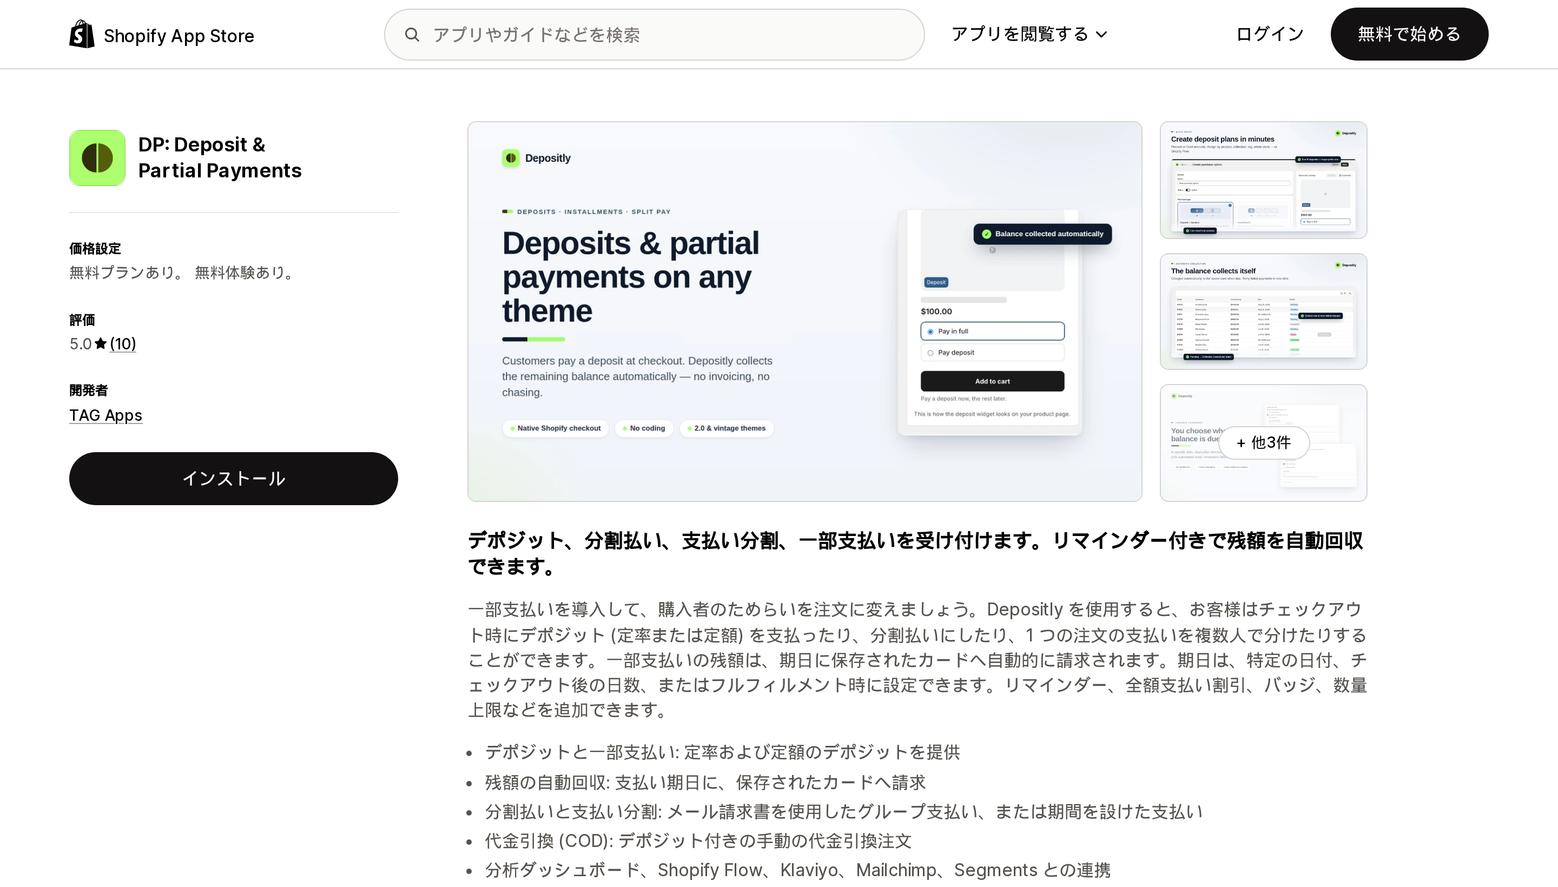Screen dimensions: 1558x887
Task: Click the Balance collected automatically badge
Action: 1042,234
